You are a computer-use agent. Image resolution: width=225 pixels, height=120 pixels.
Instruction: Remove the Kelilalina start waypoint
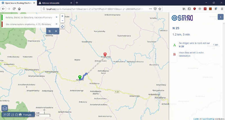(57, 17)
